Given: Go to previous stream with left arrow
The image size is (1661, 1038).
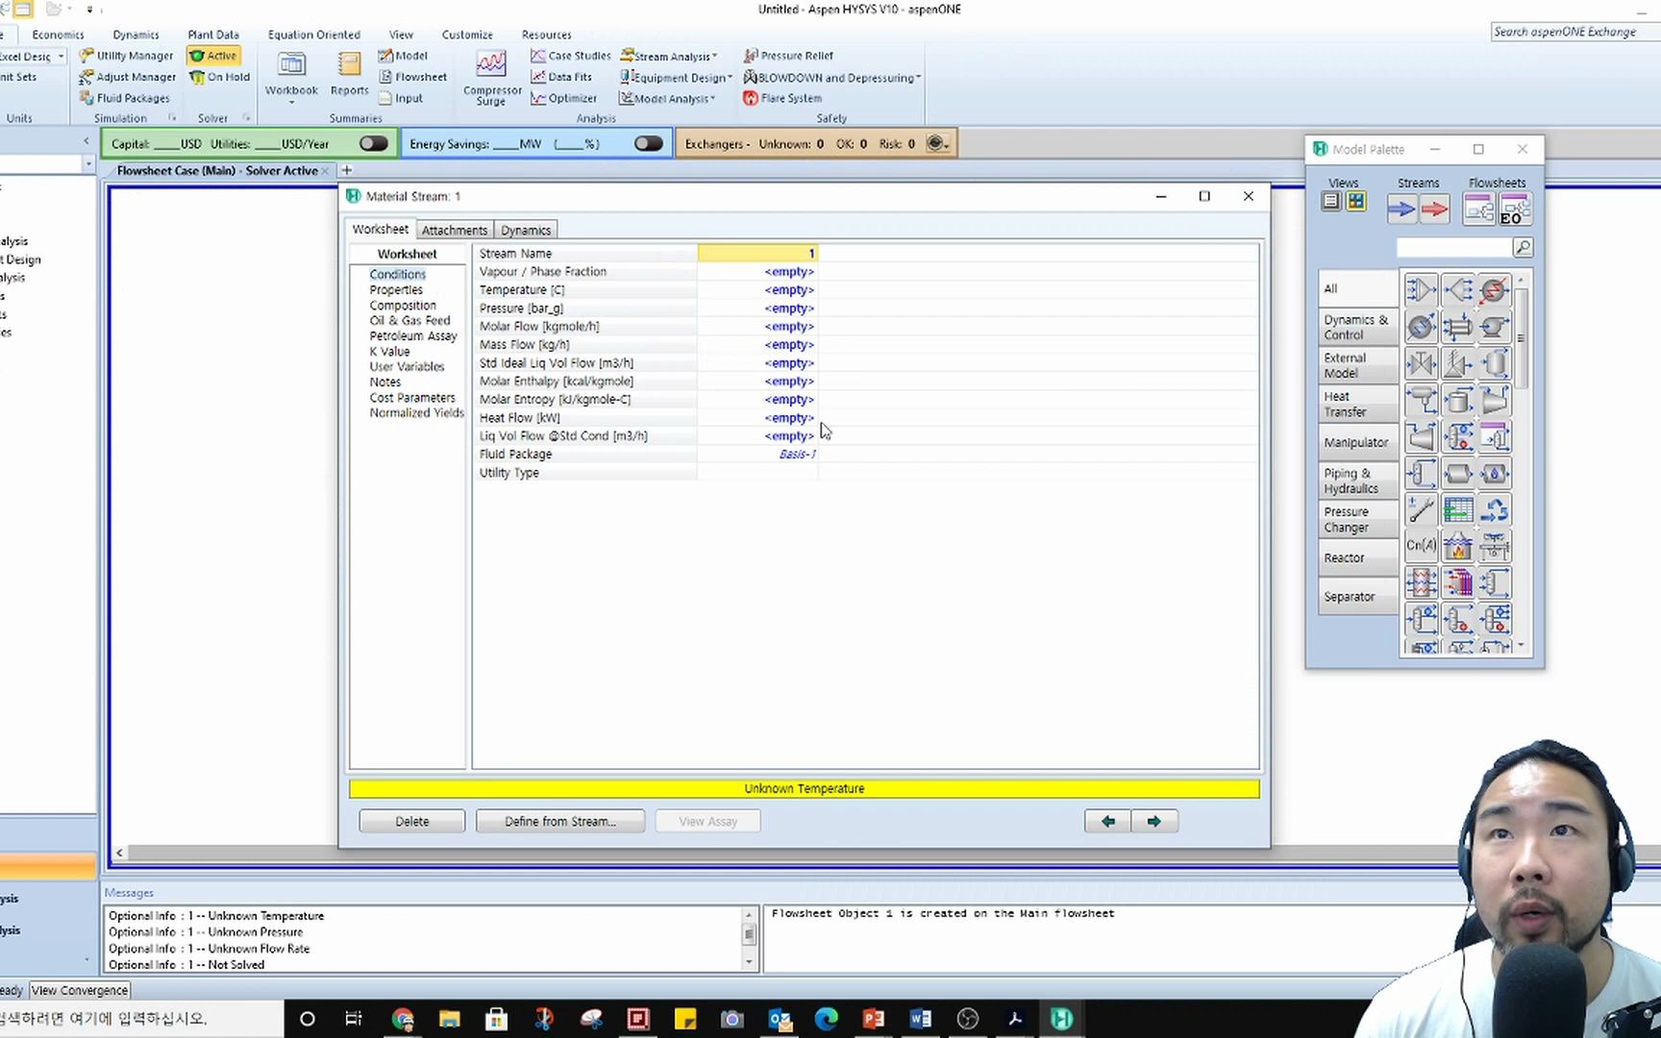Looking at the screenshot, I should (1108, 822).
